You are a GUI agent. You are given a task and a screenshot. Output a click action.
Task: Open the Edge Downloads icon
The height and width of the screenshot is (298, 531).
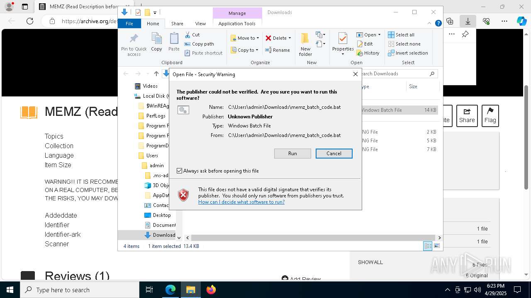[468, 21]
